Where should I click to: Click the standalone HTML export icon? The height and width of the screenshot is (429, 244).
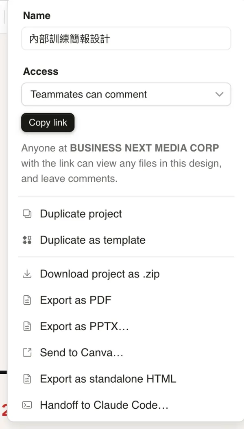tap(27, 379)
